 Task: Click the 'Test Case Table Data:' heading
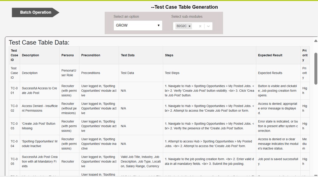pos(39,42)
